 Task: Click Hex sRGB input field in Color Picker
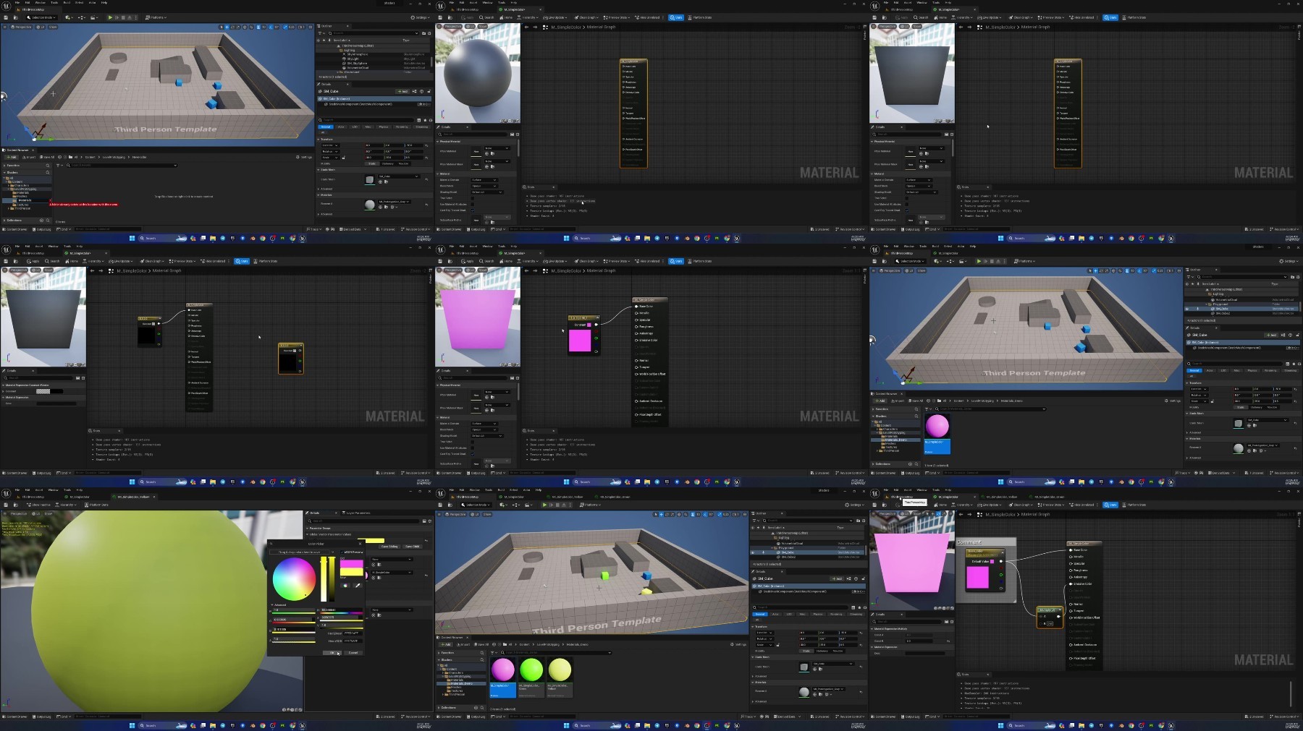pyautogui.click(x=353, y=641)
